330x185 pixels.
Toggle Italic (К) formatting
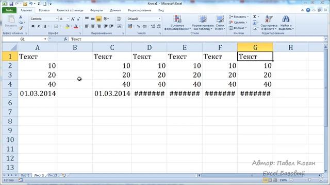coord(39,26)
